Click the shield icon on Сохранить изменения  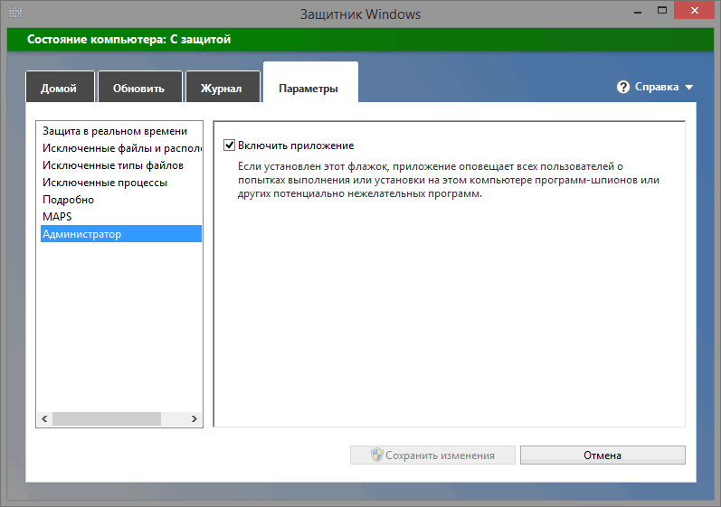(x=376, y=455)
